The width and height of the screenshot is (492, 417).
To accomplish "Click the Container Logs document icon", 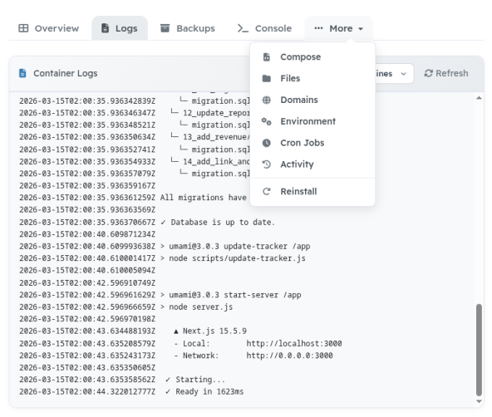I will [x=22, y=73].
